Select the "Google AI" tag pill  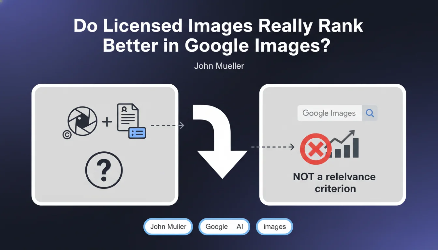point(224,227)
